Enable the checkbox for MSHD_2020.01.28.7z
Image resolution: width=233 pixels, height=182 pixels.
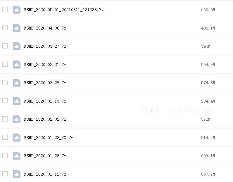[x=5, y=155]
